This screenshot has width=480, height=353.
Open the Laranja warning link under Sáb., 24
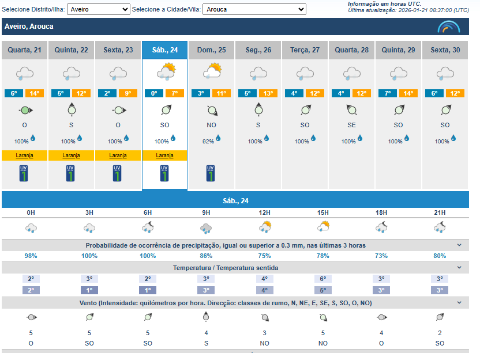(164, 155)
